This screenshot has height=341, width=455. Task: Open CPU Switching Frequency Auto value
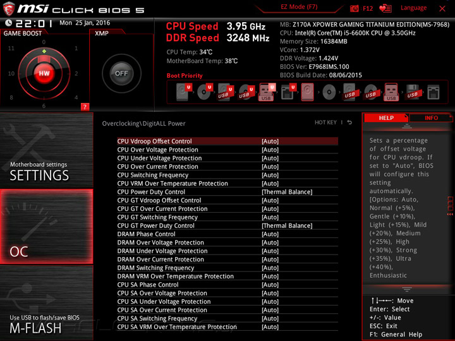tap(270, 175)
